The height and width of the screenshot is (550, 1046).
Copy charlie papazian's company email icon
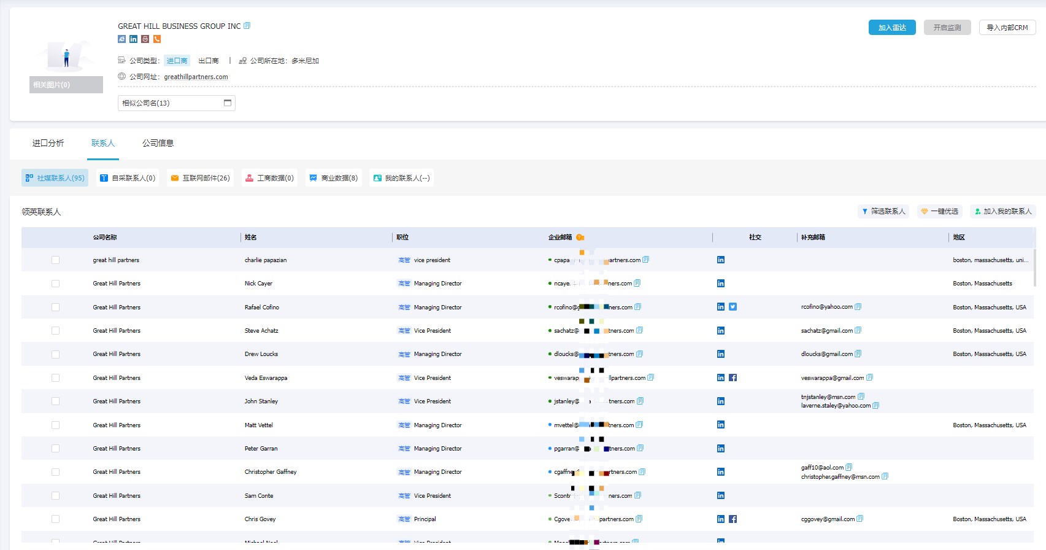pos(645,260)
